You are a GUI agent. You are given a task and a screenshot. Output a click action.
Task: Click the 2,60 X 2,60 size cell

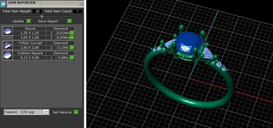click(x=30, y=48)
